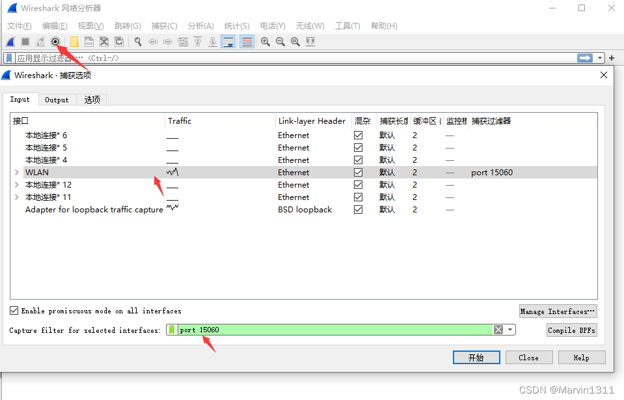This screenshot has height=400, width=624.
Task: Jump to the last packet
Action: tap(213, 42)
